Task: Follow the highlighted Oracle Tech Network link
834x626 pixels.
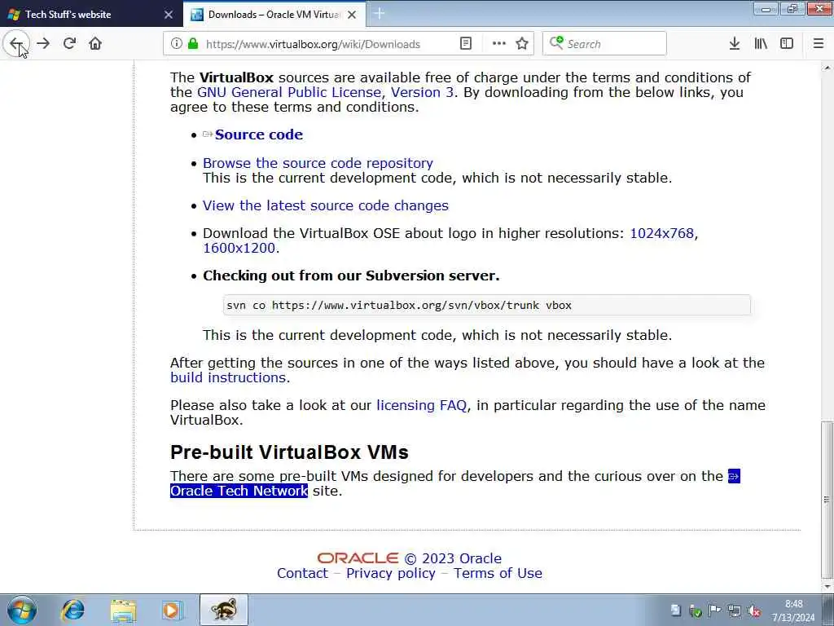Action: point(239,491)
